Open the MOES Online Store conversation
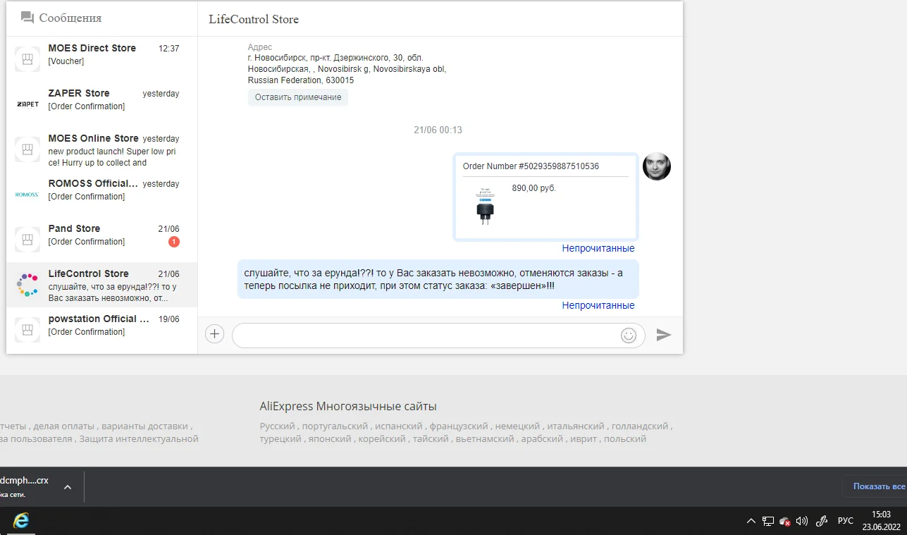The width and height of the screenshot is (907, 535). click(x=102, y=149)
